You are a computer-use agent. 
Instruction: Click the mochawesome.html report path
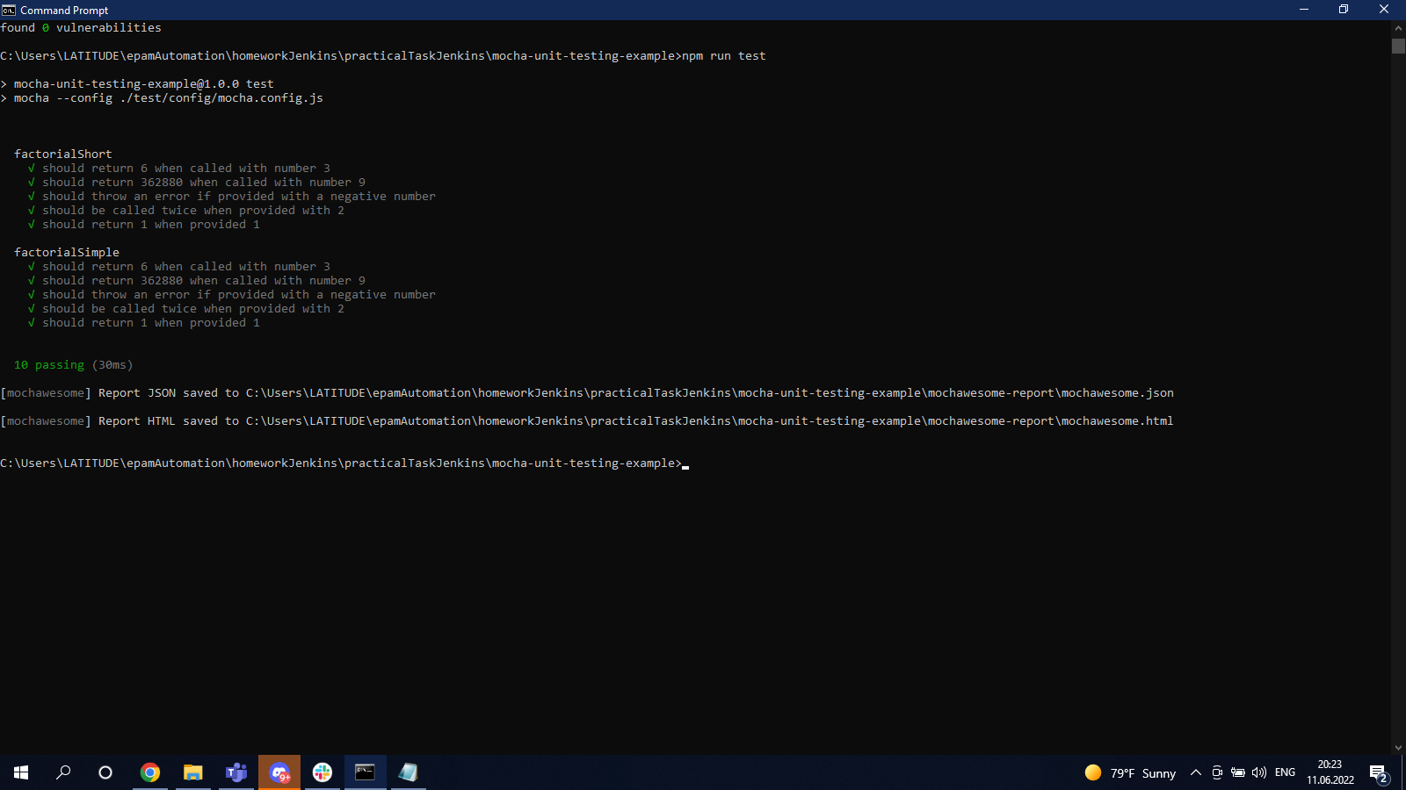[x=710, y=420]
